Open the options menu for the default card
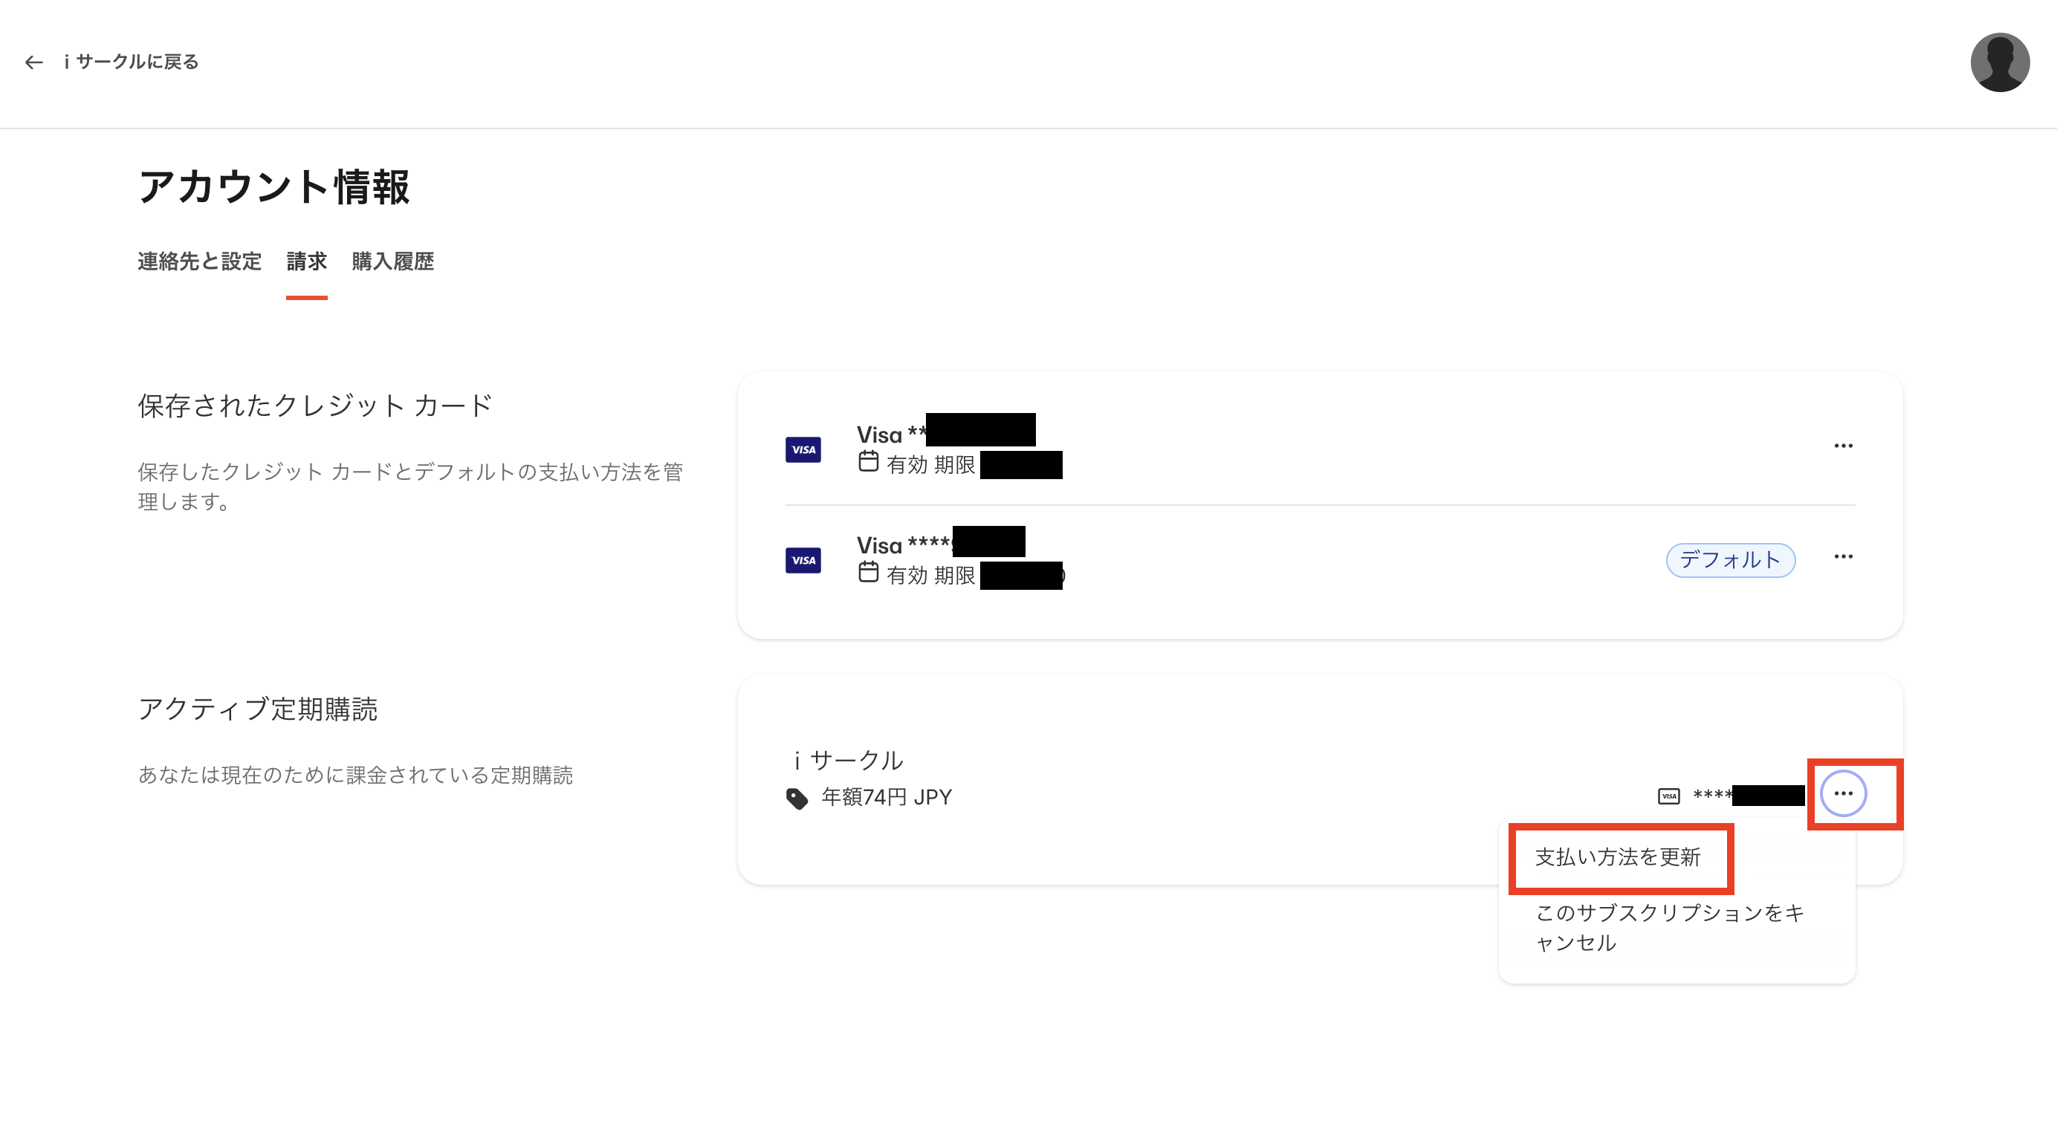Viewport: 2057px width, 1141px height. (x=1843, y=556)
